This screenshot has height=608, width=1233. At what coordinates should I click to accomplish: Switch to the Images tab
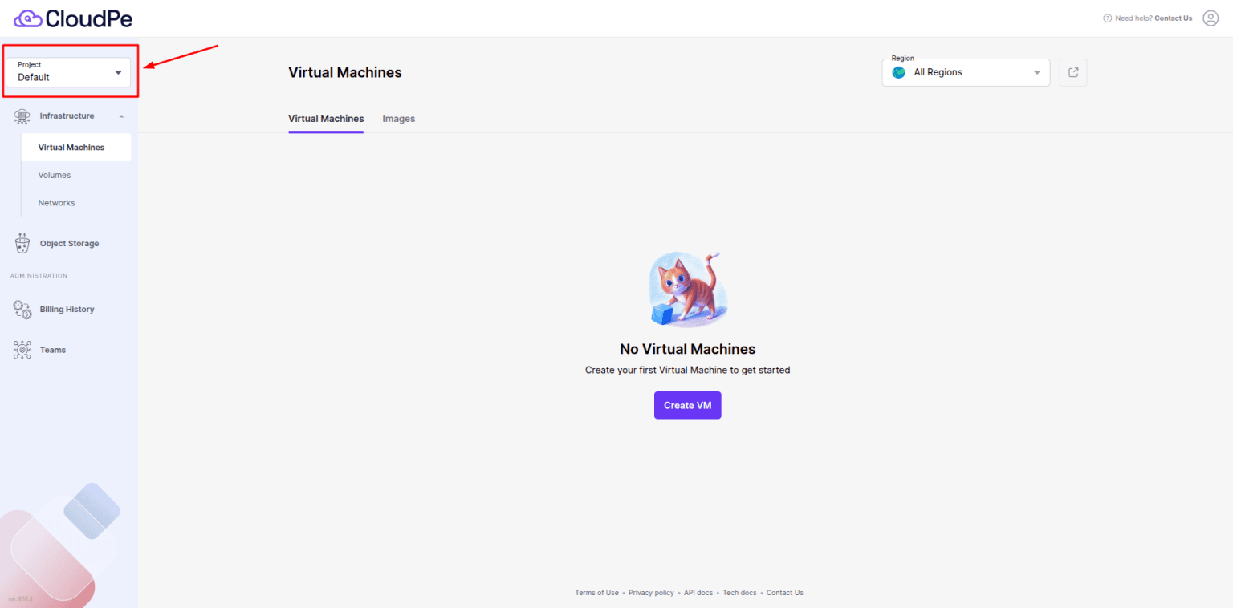[399, 119]
